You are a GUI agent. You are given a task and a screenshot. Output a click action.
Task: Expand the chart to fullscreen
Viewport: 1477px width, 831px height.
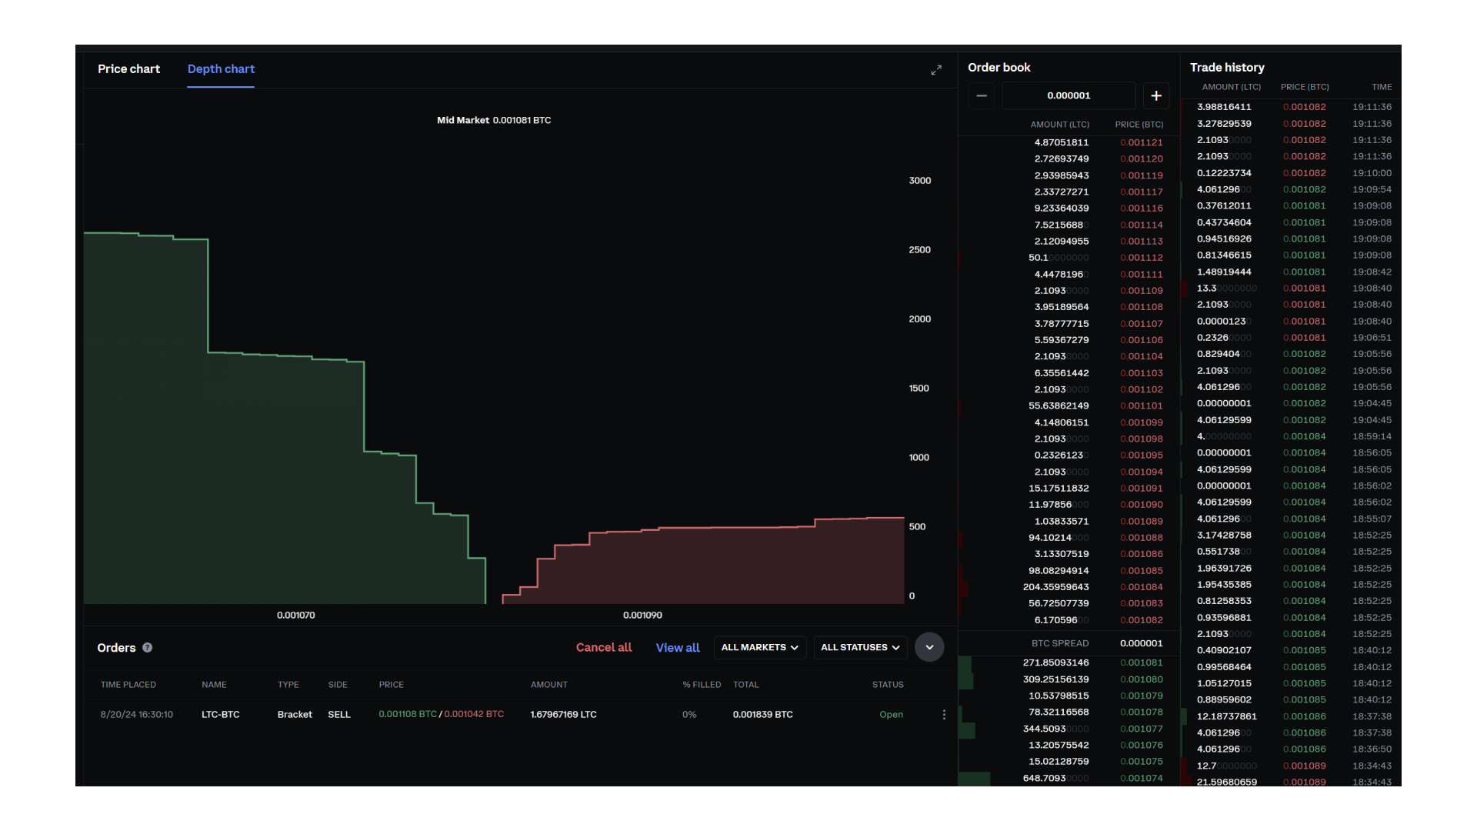click(936, 69)
